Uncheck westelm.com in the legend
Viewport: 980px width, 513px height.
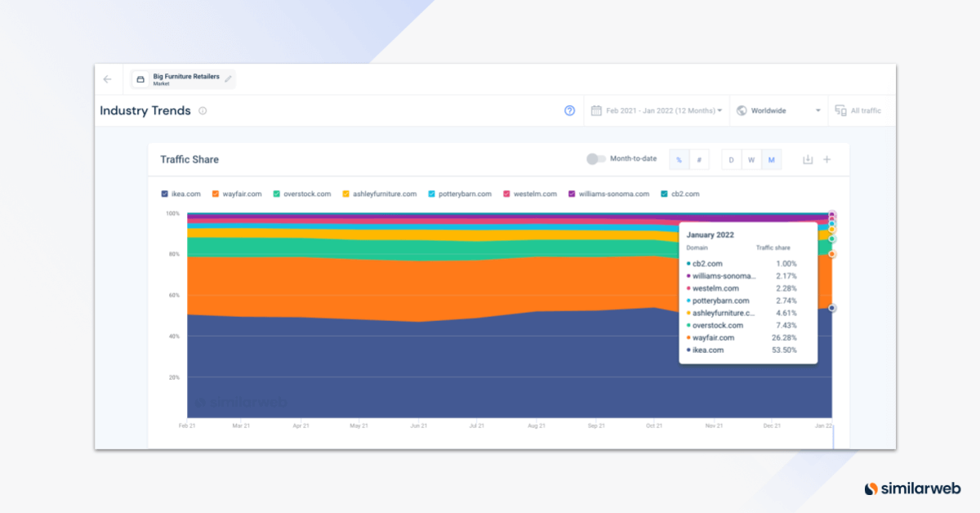(x=506, y=194)
